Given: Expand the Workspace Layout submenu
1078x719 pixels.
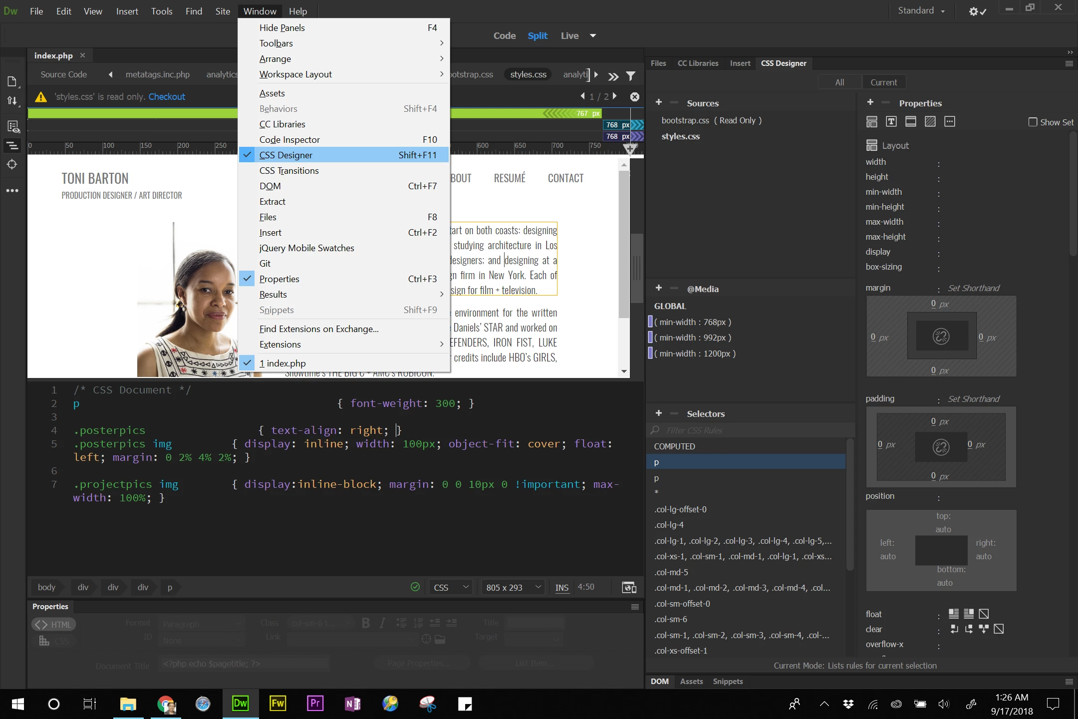Looking at the screenshot, I should (x=295, y=74).
